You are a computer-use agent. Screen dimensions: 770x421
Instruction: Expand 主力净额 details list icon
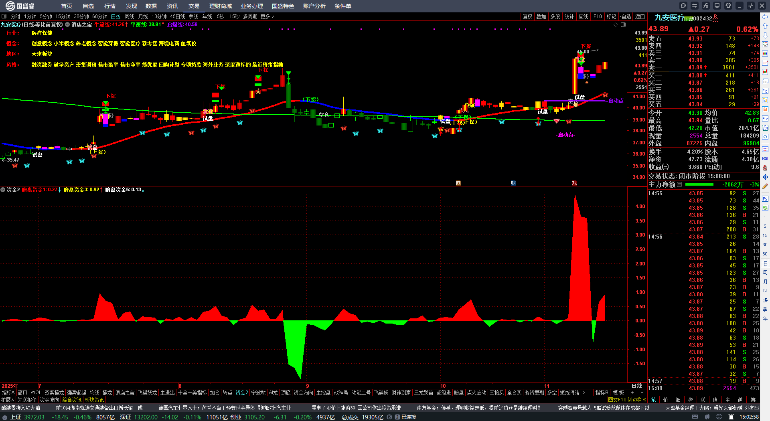679,184
